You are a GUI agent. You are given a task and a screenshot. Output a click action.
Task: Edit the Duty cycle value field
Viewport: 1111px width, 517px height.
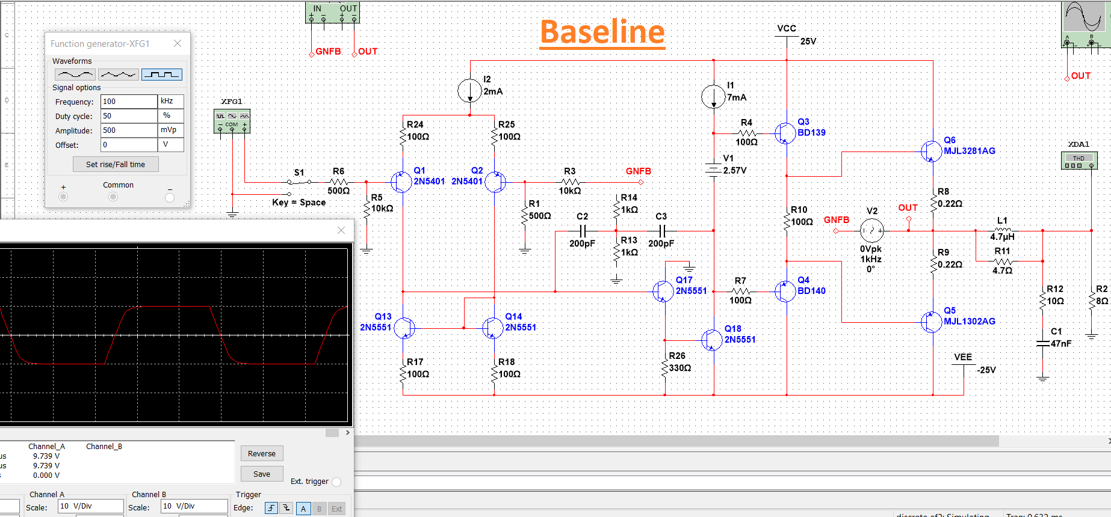(x=129, y=116)
